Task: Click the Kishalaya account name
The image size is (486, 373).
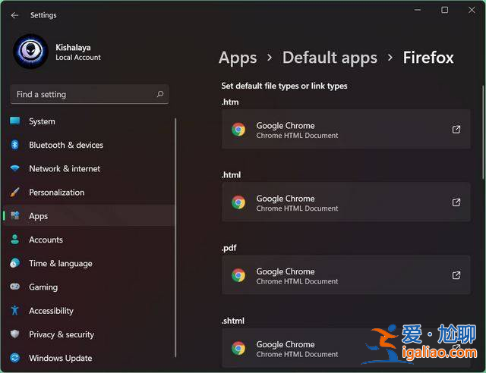Action: (73, 47)
